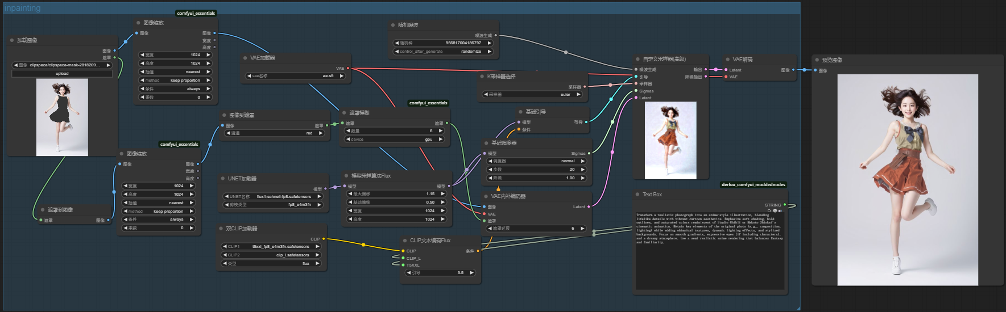Click left arrow of 最大偏移 field
Viewport: 1006px width, 312px height.
click(x=350, y=194)
